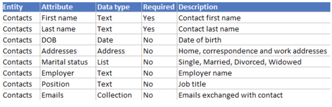Click the Collection data type cell

[x=119, y=95]
